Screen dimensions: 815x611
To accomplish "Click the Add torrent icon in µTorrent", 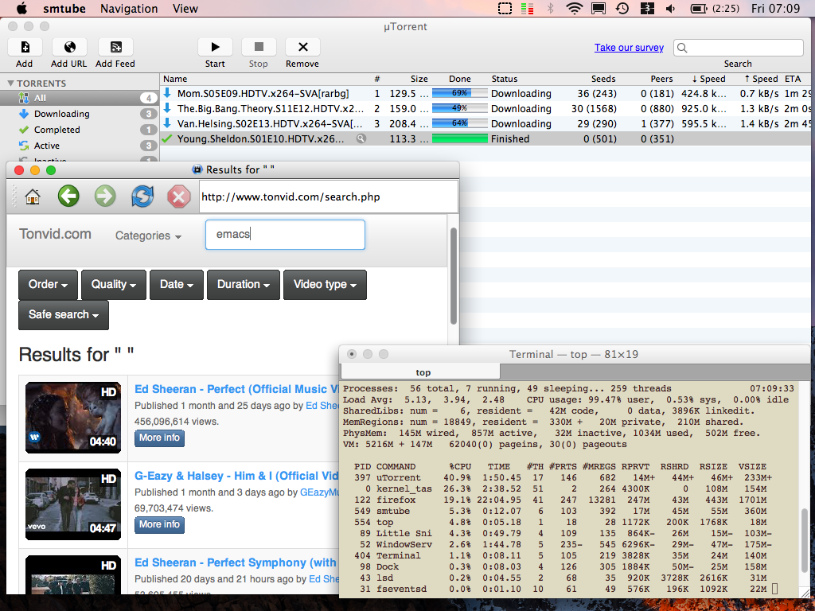I will click(x=25, y=47).
